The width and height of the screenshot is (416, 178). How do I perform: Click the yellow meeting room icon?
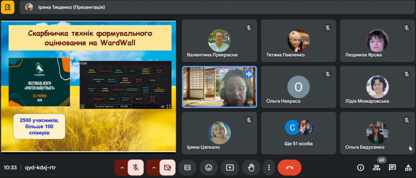point(8,7)
